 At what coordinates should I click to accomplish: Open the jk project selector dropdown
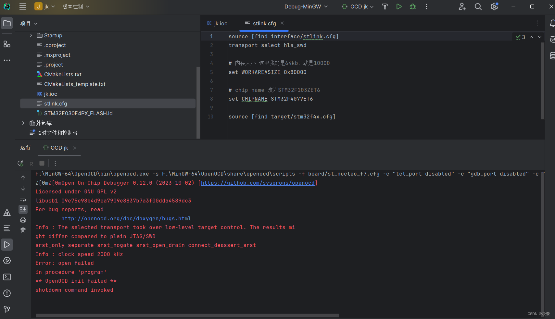[x=45, y=6]
